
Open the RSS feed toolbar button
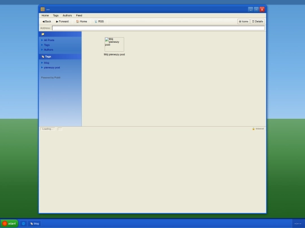pyautogui.click(x=99, y=21)
